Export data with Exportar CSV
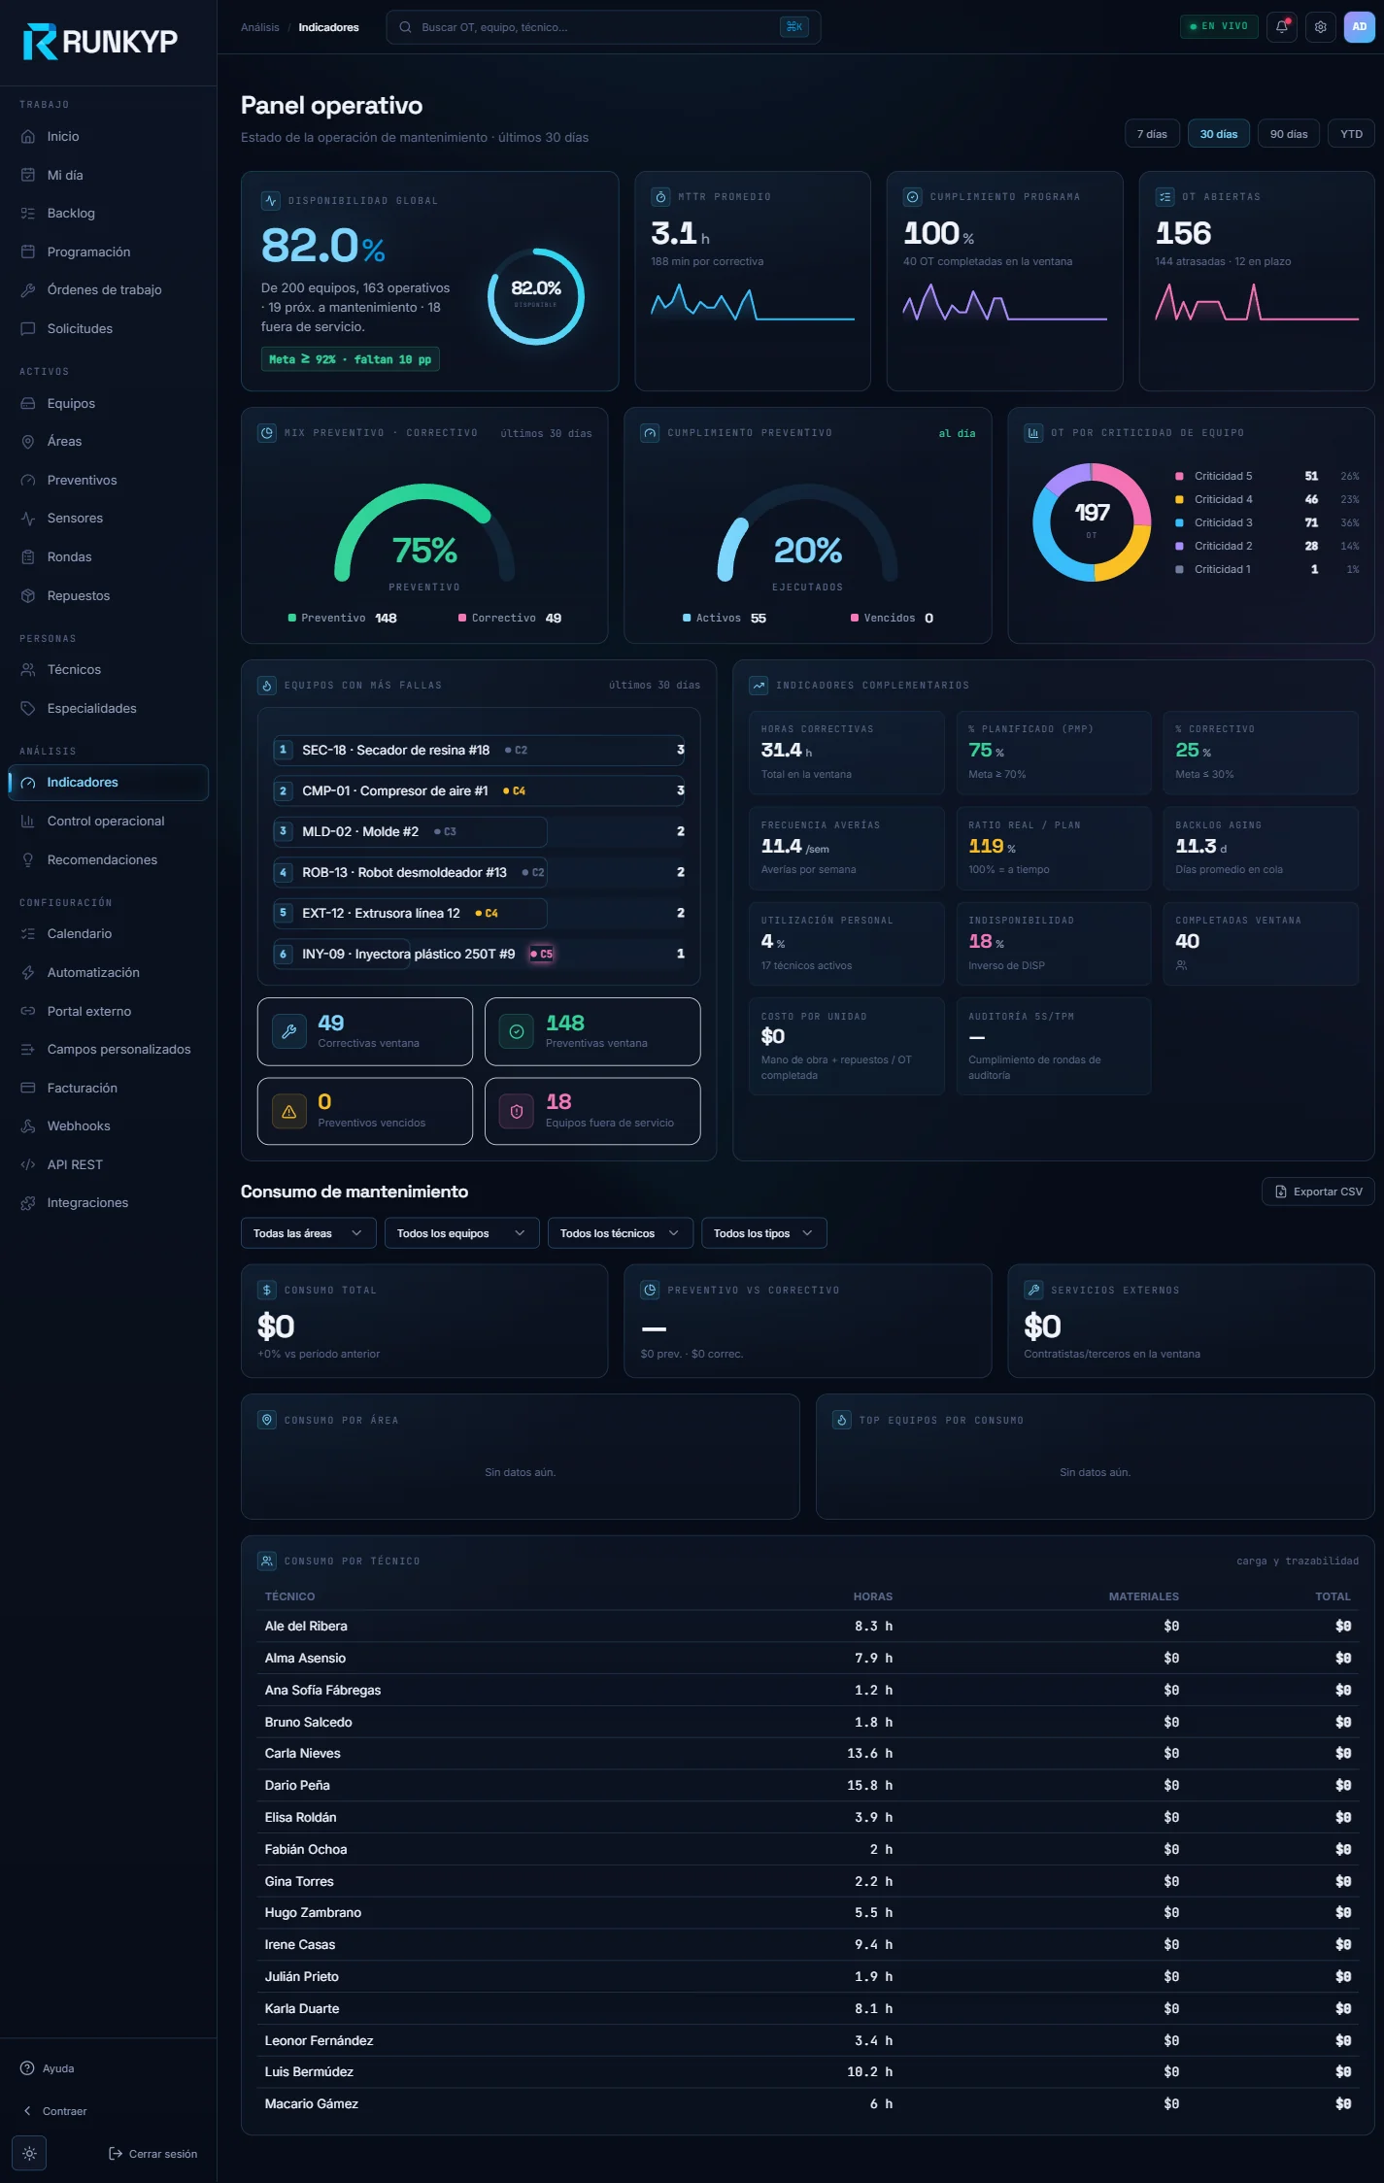This screenshot has width=1384, height=2183. tap(1318, 1192)
